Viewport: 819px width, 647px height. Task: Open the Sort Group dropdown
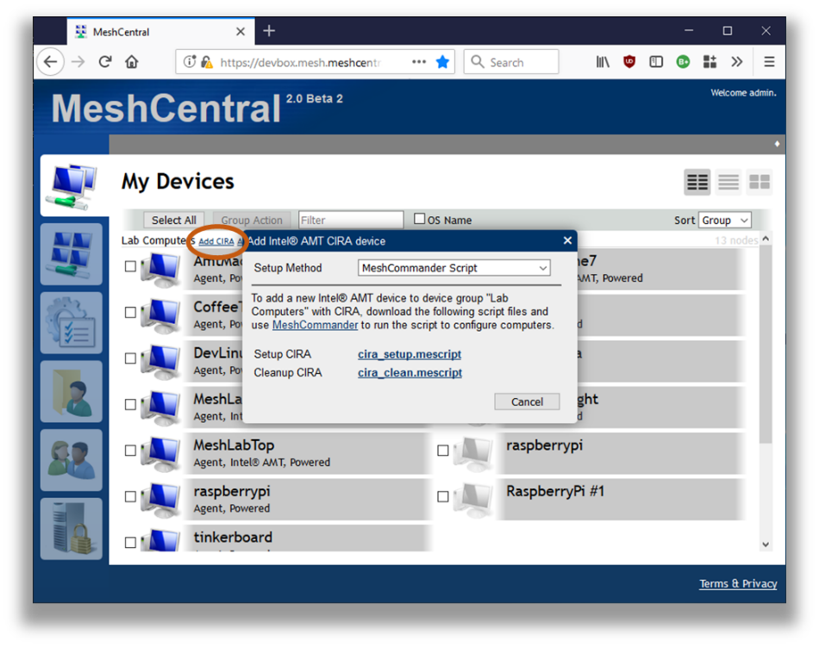coord(724,220)
